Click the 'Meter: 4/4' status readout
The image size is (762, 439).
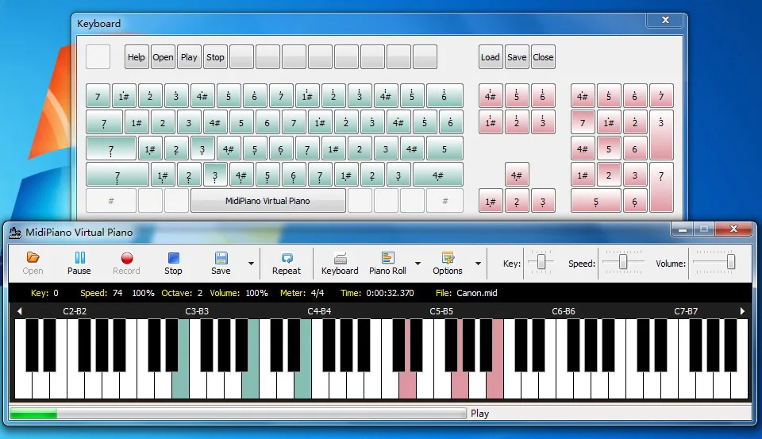(x=302, y=293)
